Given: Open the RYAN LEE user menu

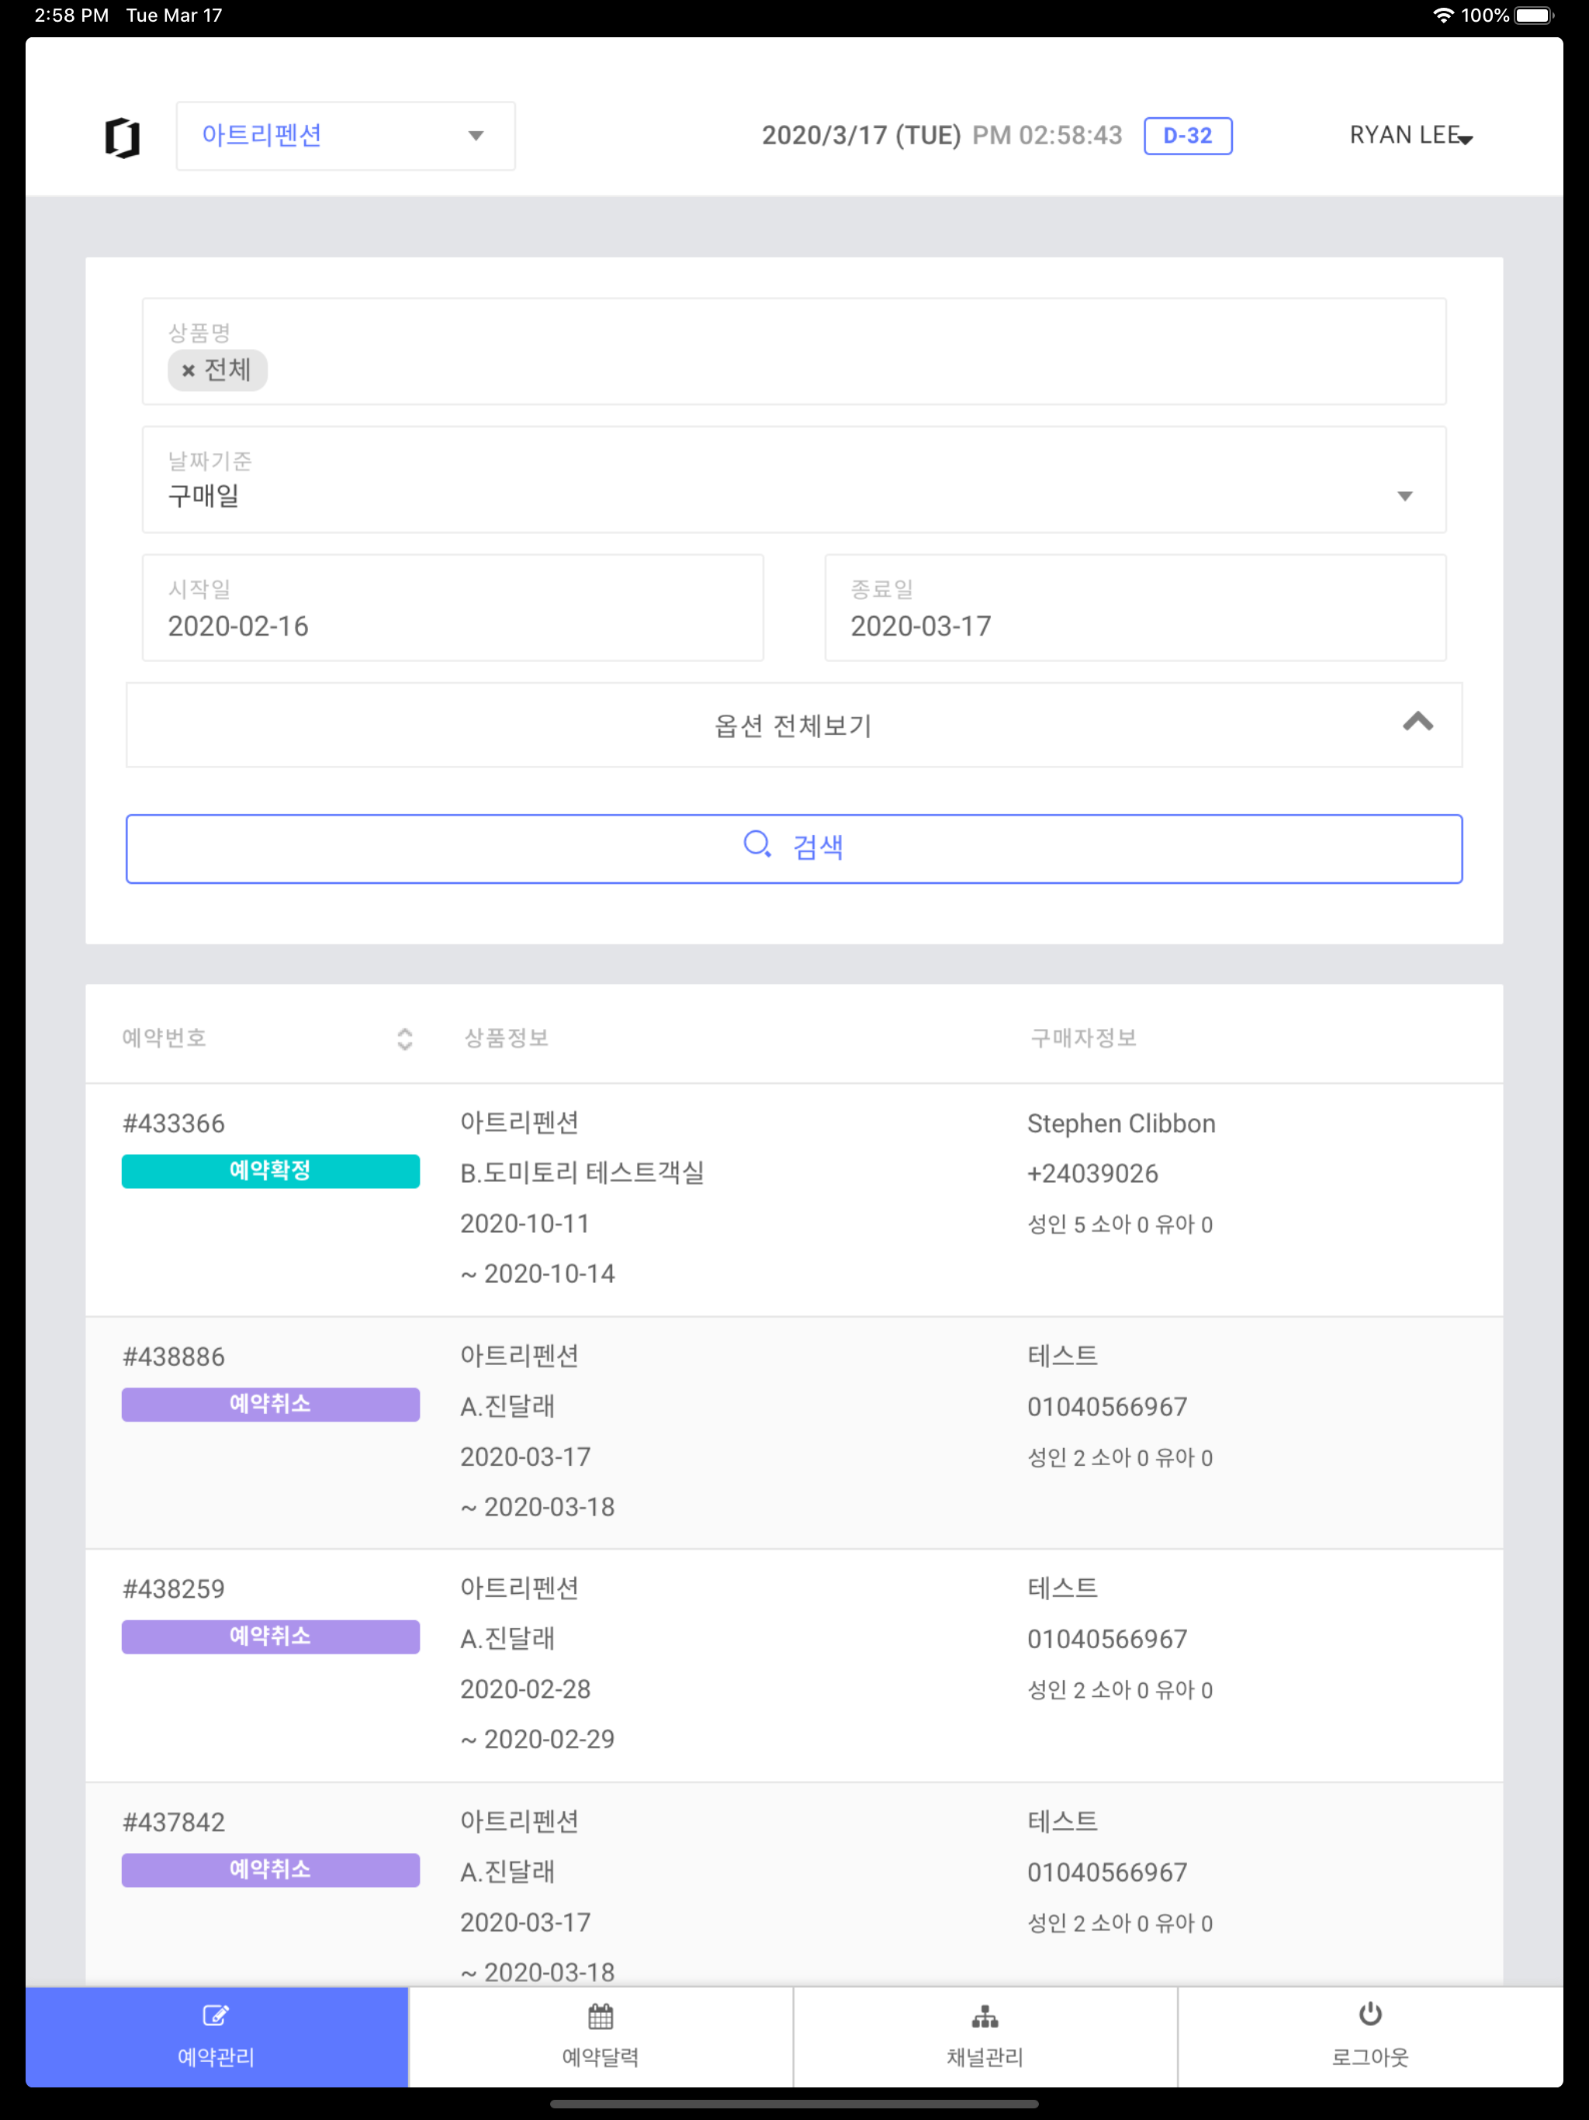Looking at the screenshot, I should 1411,136.
